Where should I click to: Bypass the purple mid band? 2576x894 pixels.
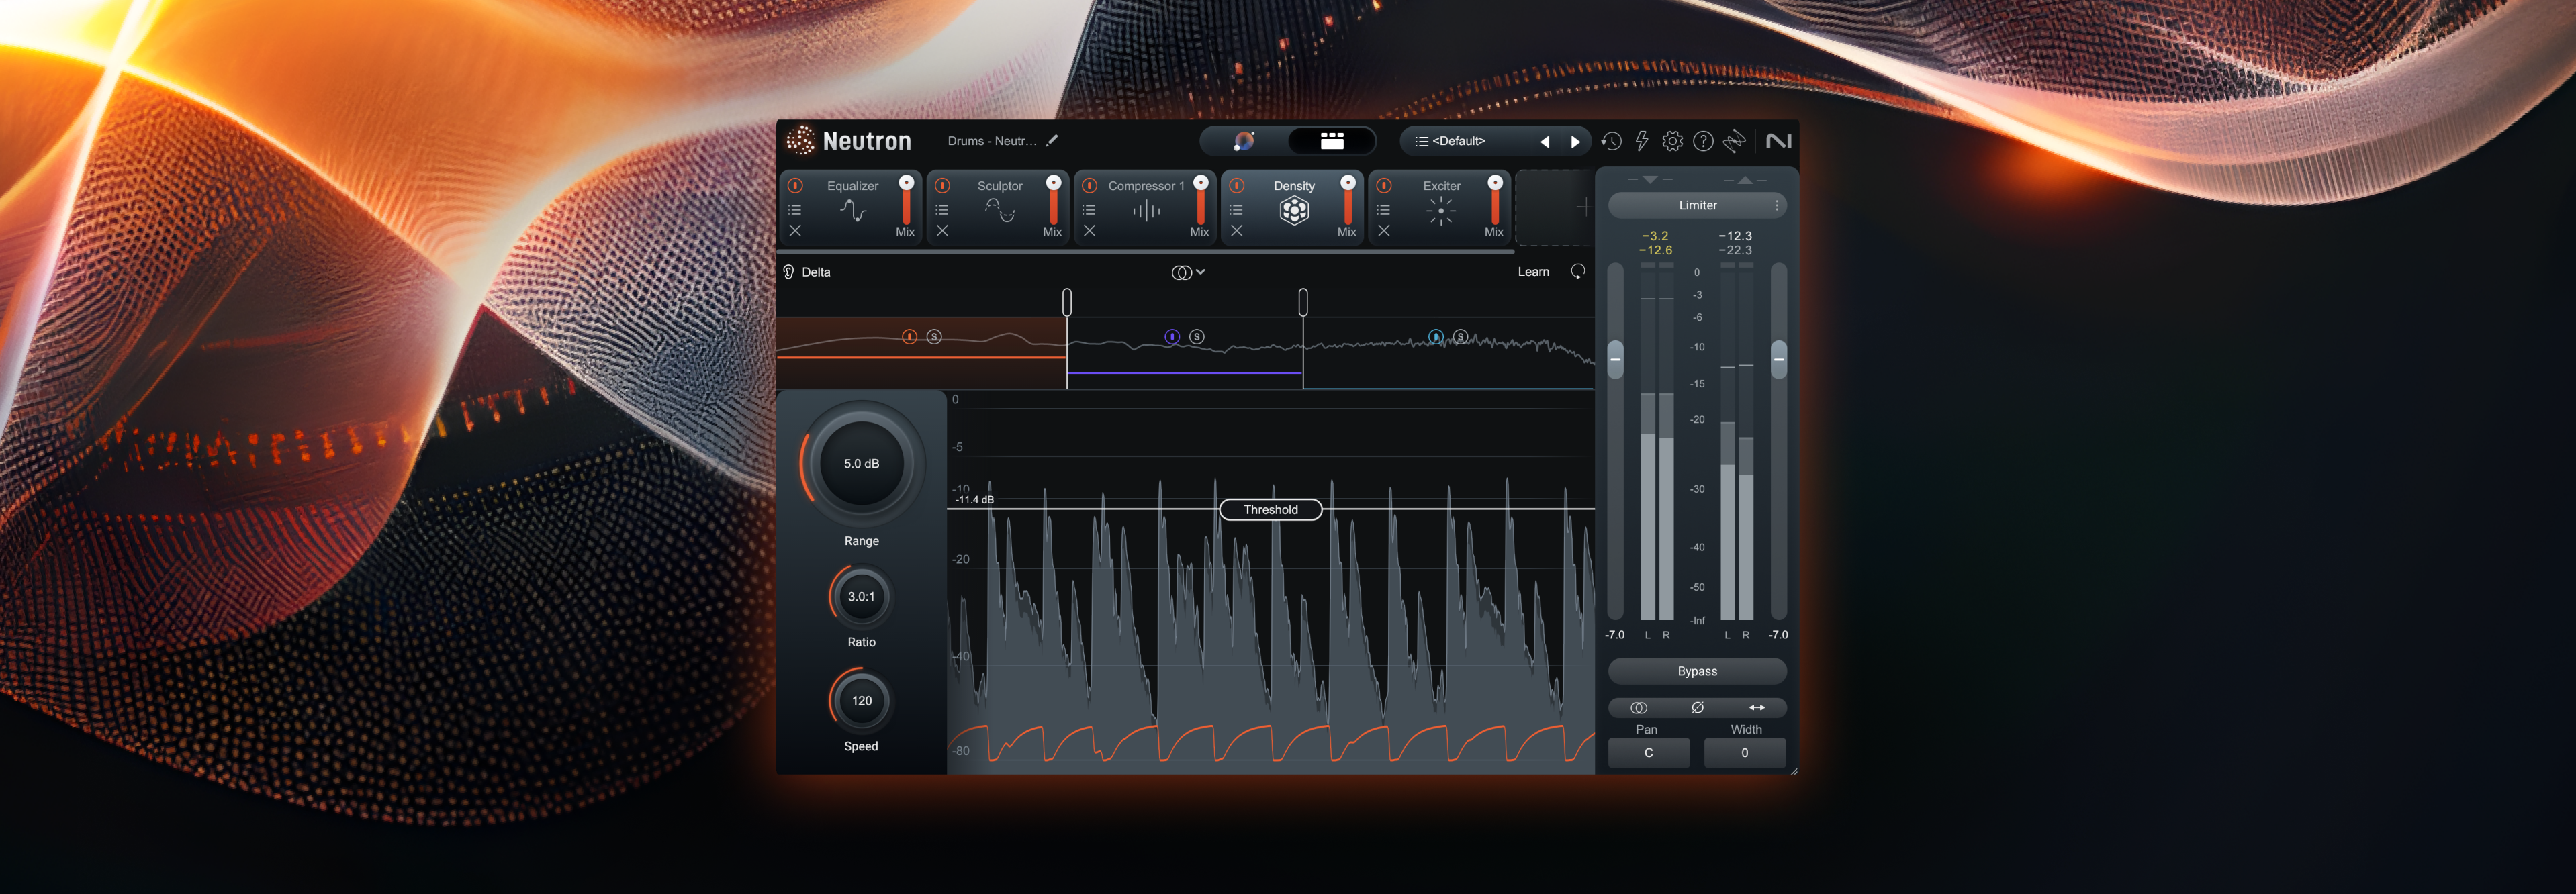pyautogui.click(x=1172, y=337)
